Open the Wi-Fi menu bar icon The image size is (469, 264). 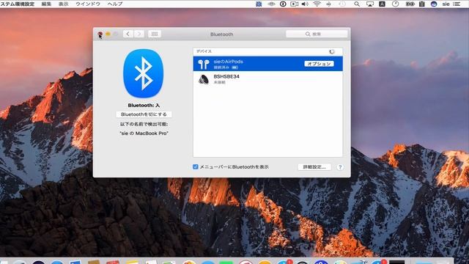[317, 4]
